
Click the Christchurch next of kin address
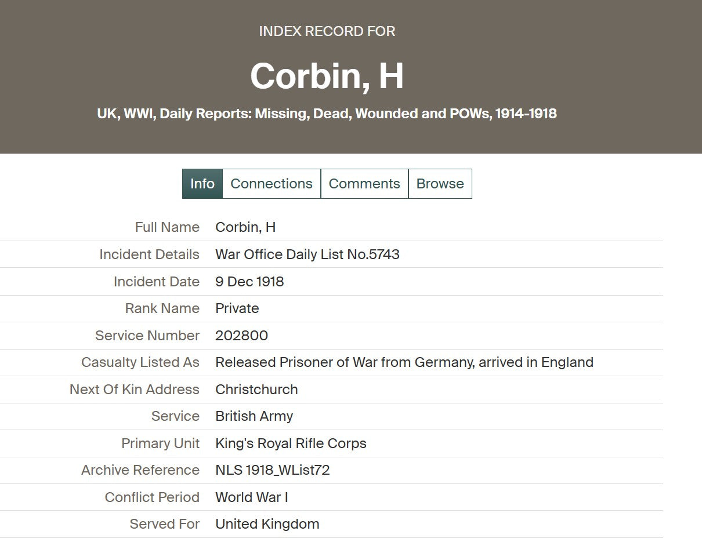[256, 390]
